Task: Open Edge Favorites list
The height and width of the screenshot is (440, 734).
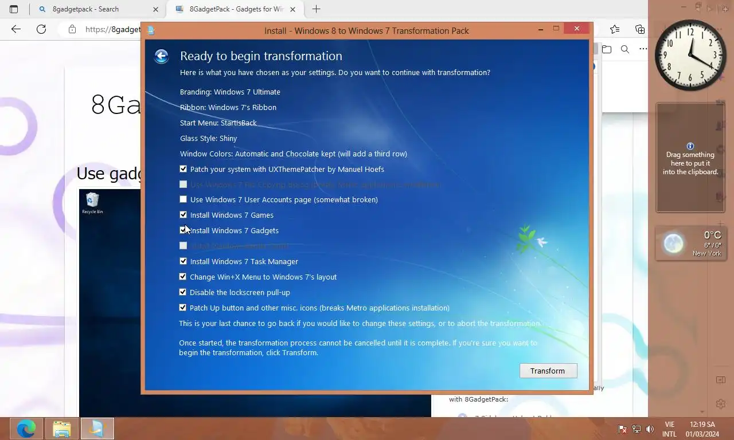Action: [615, 29]
